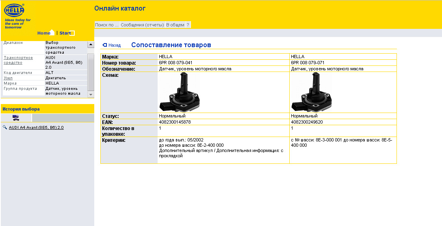Screen dimensions: 442x226
Task: Select EAN 4082300145878
Action: [x=175, y=122]
